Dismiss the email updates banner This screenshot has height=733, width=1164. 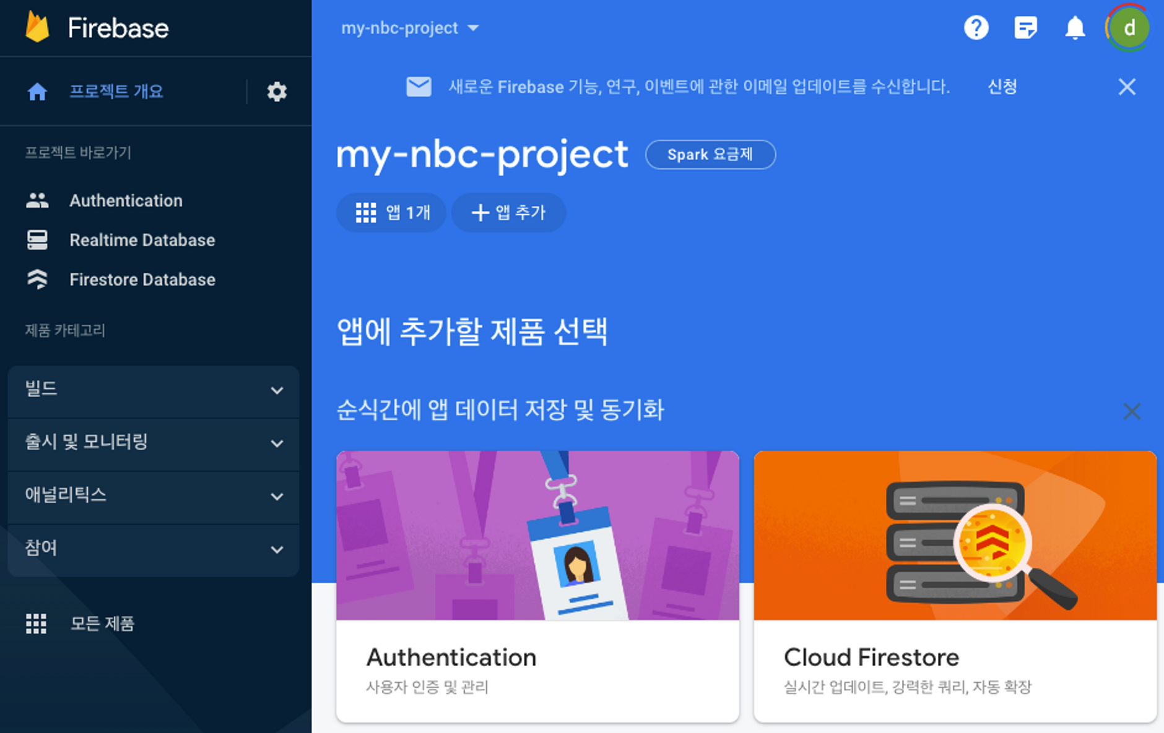[1127, 87]
